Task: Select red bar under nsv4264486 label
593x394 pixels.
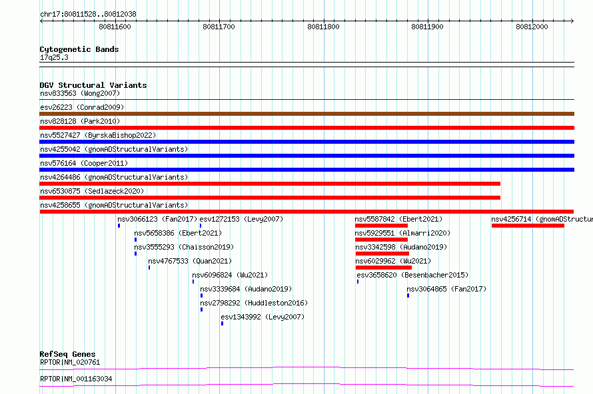Action: click(x=270, y=184)
